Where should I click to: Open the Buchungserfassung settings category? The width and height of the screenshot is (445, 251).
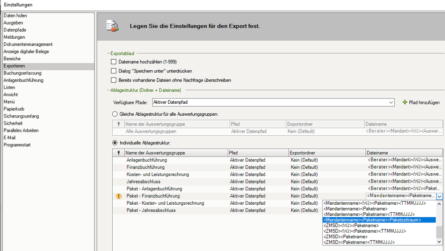click(x=23, y=73)
